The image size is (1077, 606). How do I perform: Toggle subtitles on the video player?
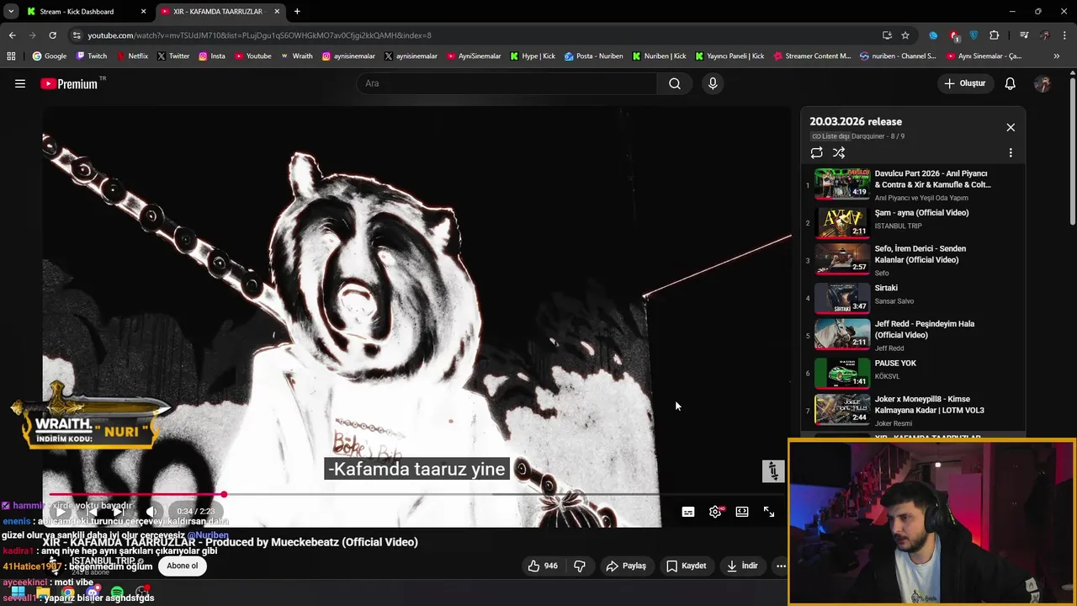(688, 512)
